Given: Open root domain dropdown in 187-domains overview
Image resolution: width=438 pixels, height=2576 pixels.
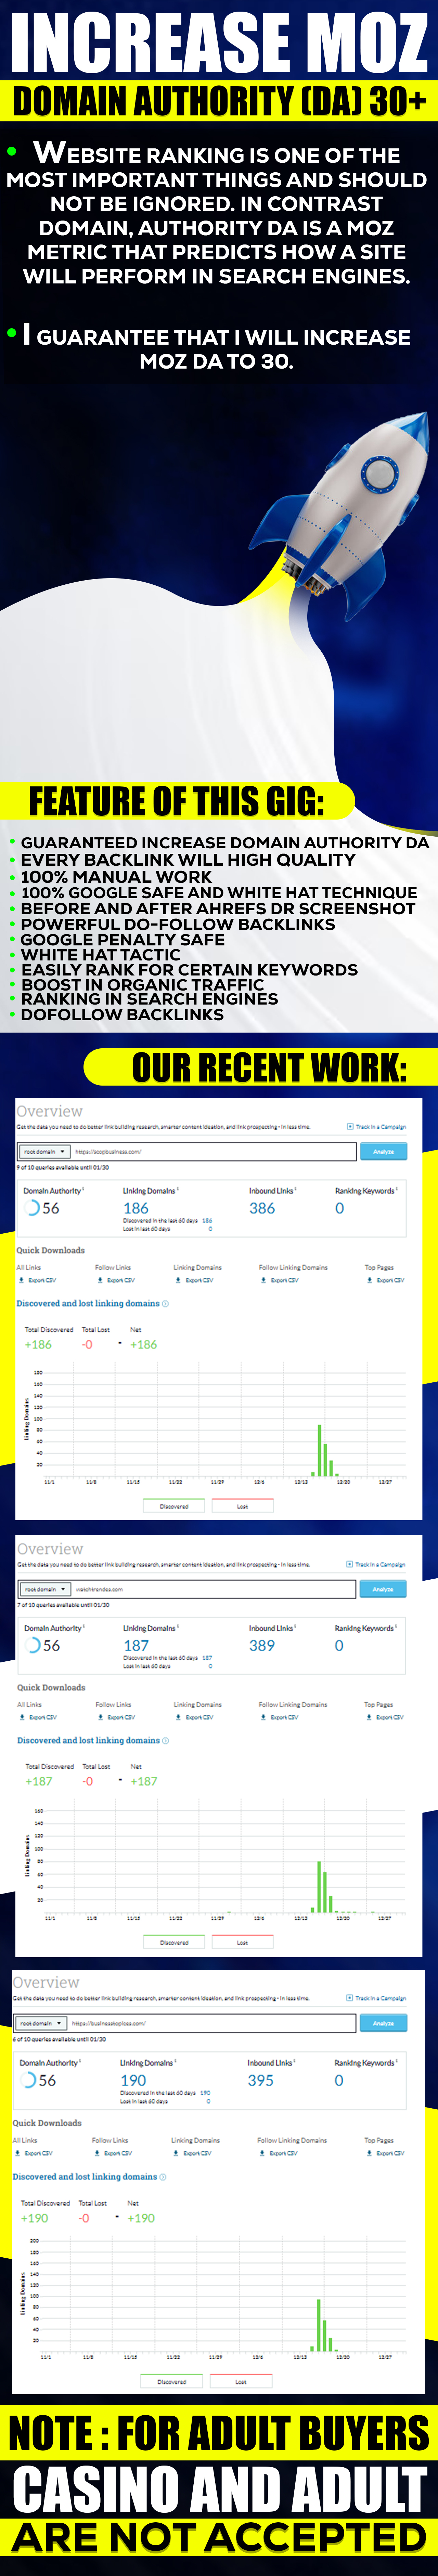Looking at the screenshot, I should pyautogui.click(x=45, y=1589).
